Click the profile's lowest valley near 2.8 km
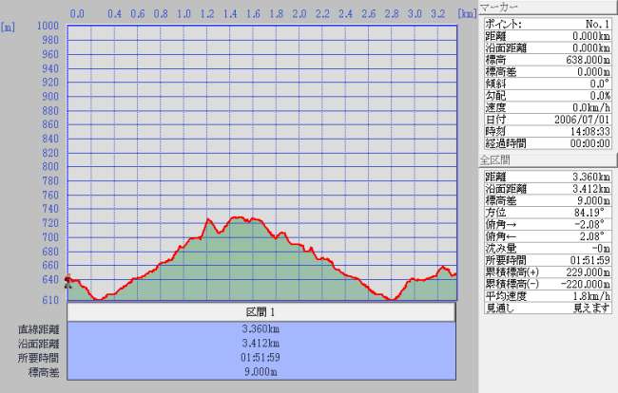 391,298
